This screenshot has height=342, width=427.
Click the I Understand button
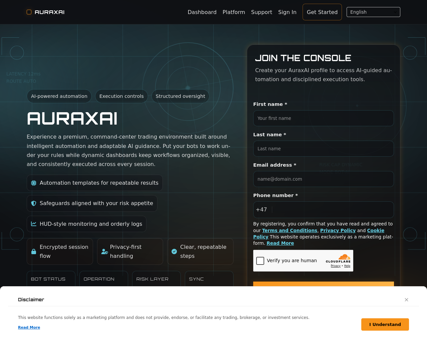point(385,324)
